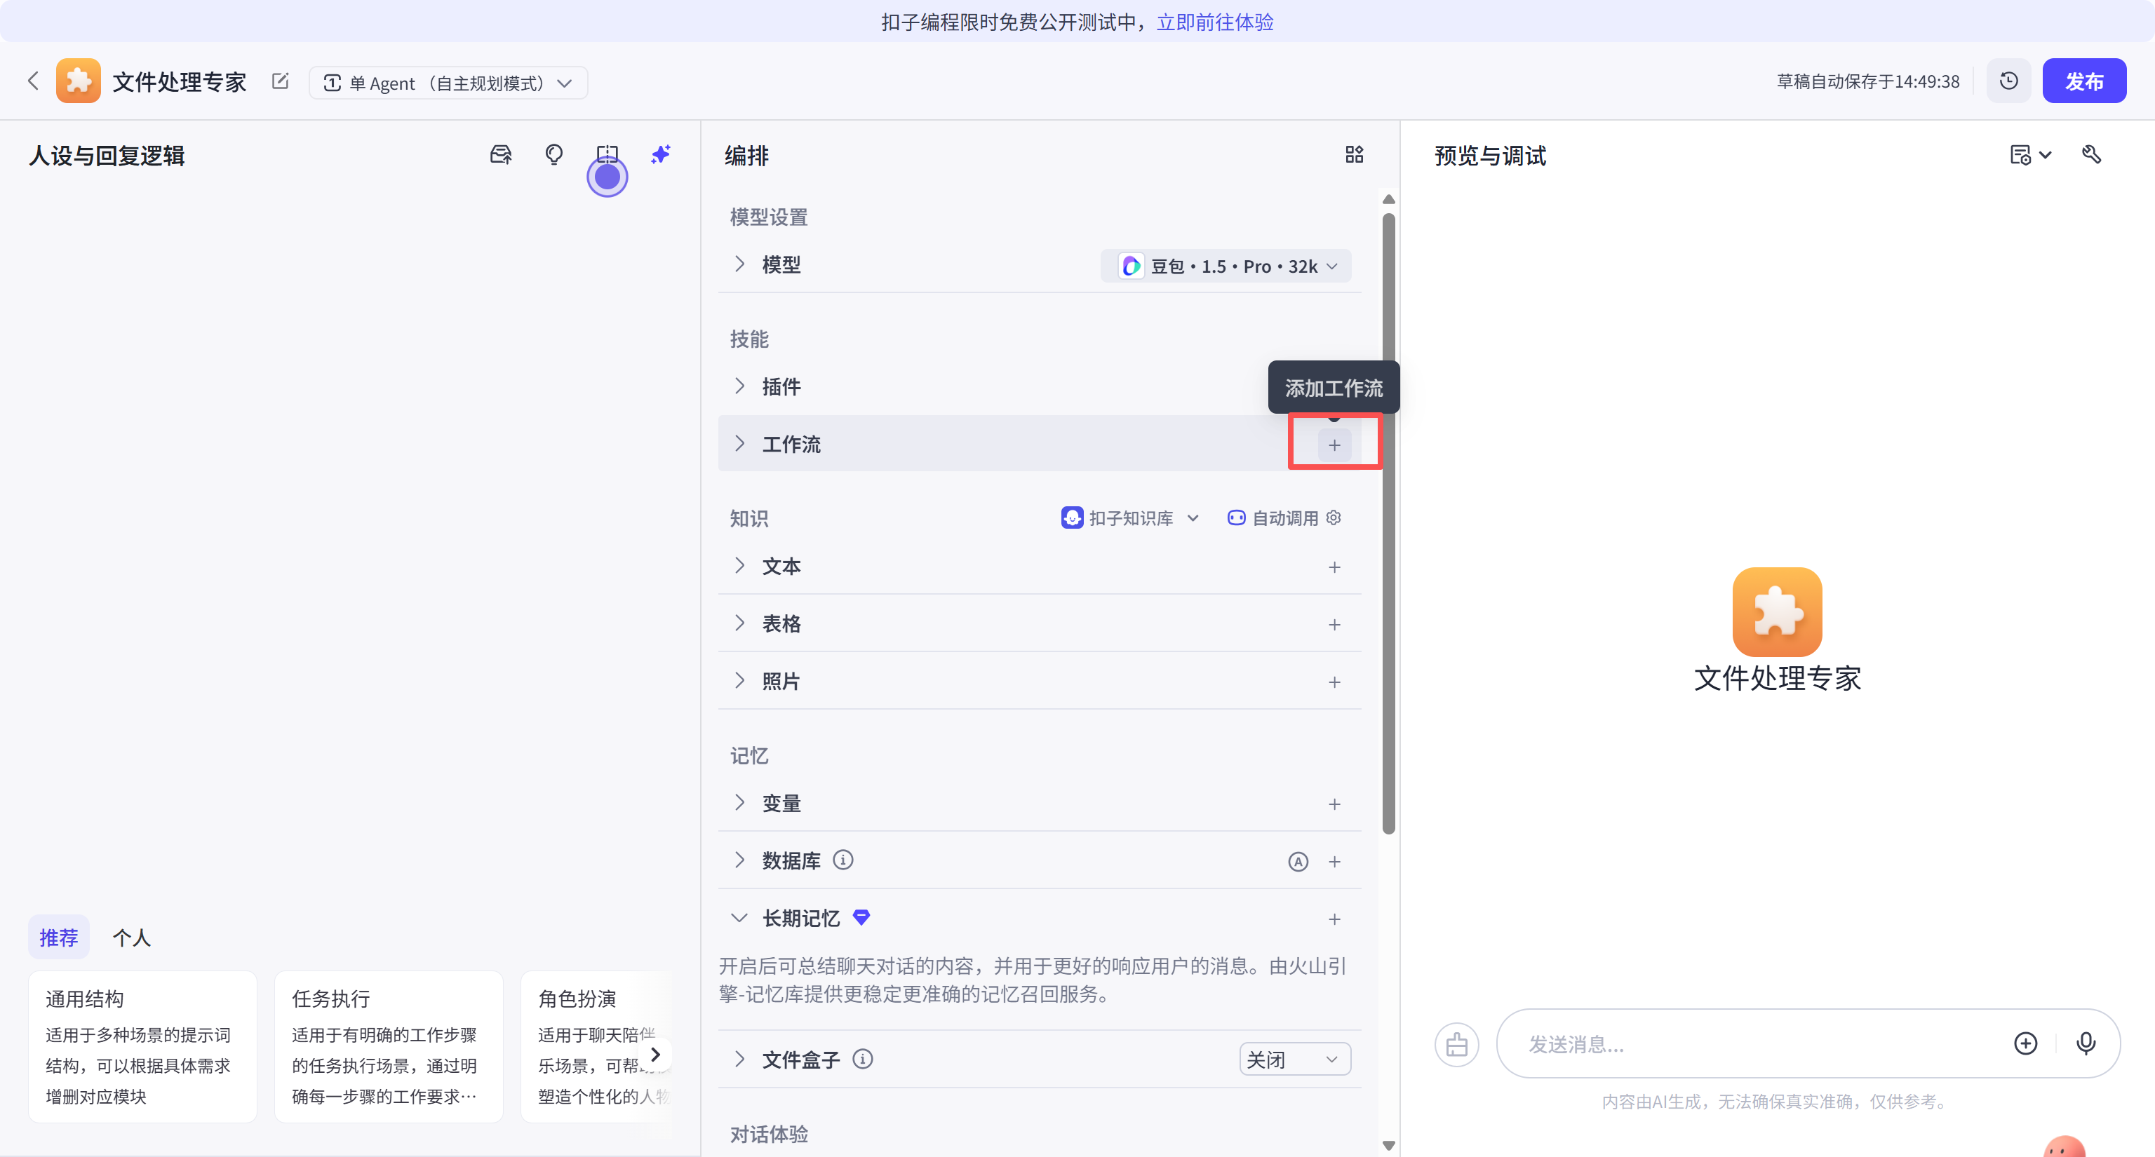The height and width of the screenshot is (1157, 2155).
Task: Open the 文件盒子 关闭 dropdown
Action: click(x=1294, y=1060)
